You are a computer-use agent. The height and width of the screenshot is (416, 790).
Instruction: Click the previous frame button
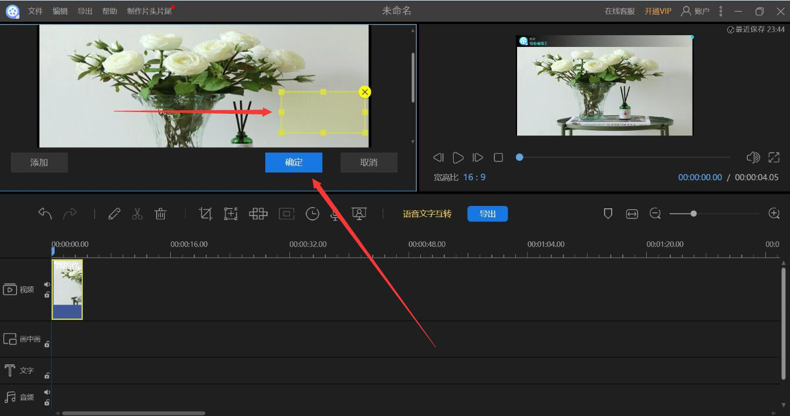coord(438,157)
